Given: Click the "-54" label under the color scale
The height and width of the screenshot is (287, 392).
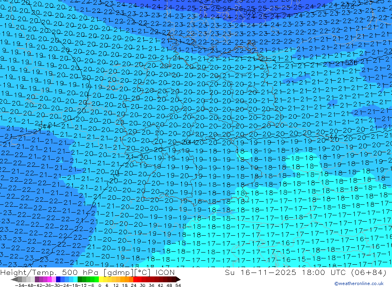Looking at the screenshot, I should [20, 285].
